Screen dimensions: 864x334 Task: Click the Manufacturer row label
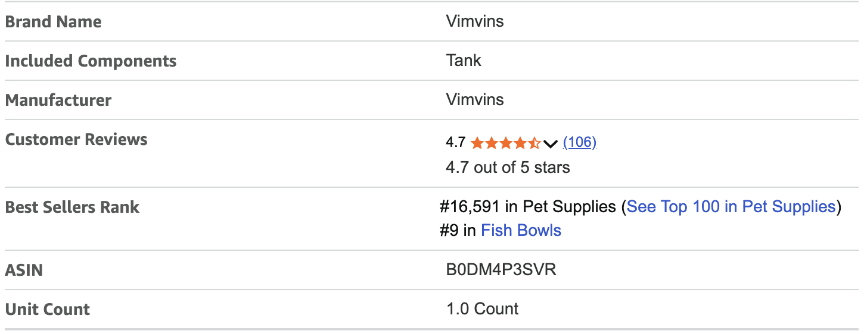point(58,100)
